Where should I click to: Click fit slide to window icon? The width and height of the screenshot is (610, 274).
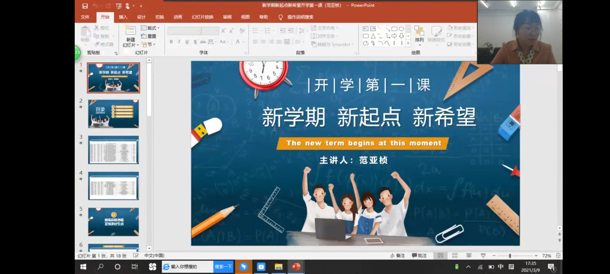click(558, 255)
